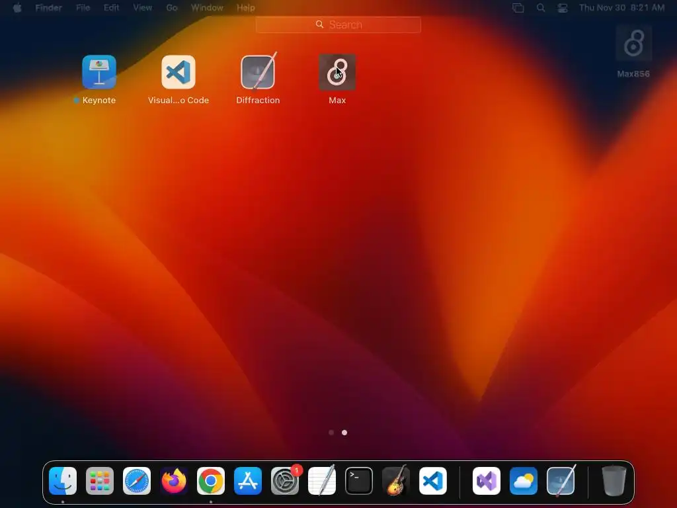Open the Trash in the Dock

614,481
